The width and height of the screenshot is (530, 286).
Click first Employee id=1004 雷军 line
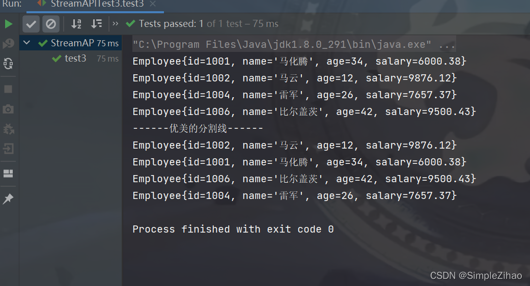tap(295, 95)
